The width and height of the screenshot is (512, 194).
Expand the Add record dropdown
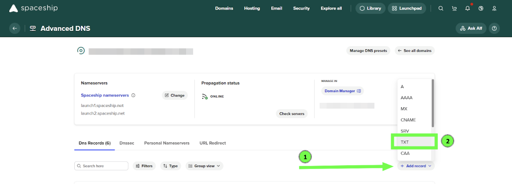[416, 166]
